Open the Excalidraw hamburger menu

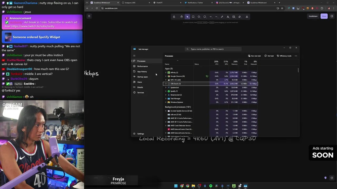pyautogui.click(x=89, y=16)
